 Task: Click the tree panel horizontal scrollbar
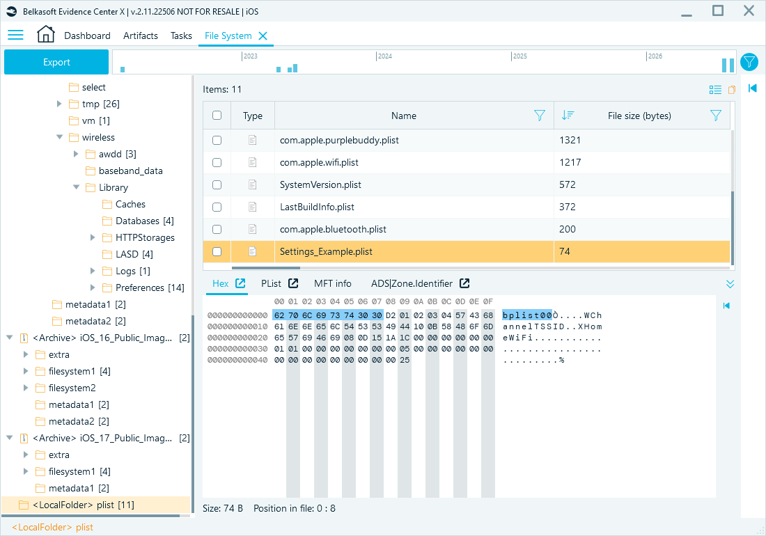(91, 516)
